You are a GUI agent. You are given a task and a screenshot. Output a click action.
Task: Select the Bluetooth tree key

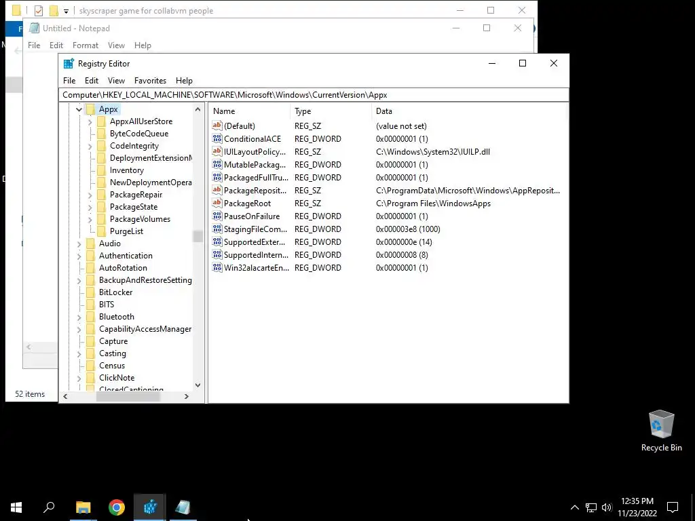click(x=117, y=317)
